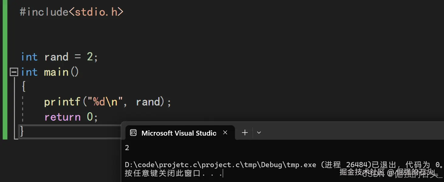This screenshot has height=182, width=444.
Task: Open a new terminal tab with plus
Action: (245, 133)
